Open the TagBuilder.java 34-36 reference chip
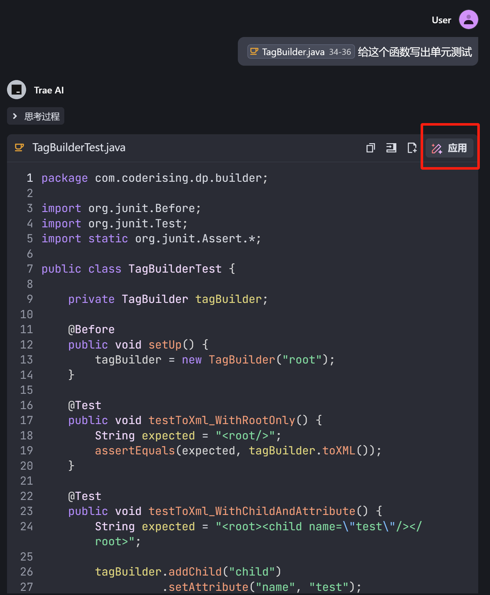Viewport: 490px width, 595px height. tap(301, 52)
